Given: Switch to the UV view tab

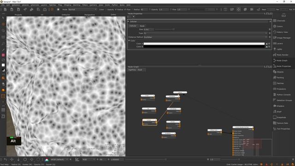Looking at the screenshot, I should pos(42,15).
